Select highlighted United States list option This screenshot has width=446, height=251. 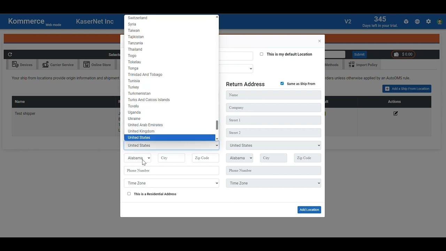170,137
